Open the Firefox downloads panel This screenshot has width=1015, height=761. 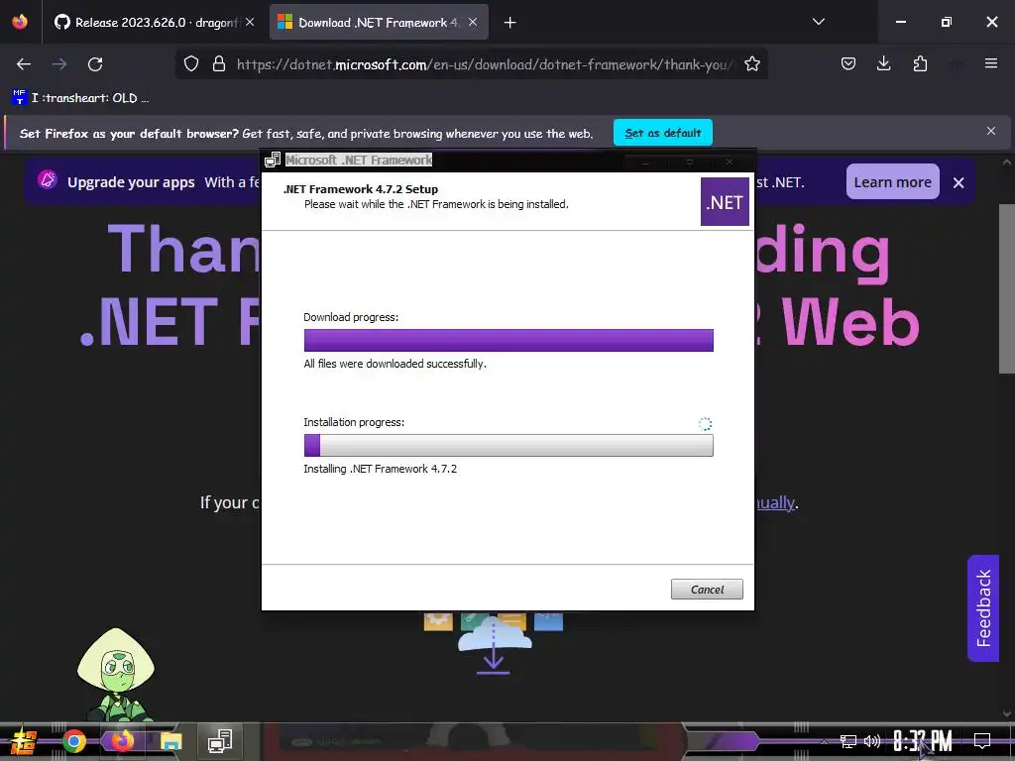tap(883, 63)
